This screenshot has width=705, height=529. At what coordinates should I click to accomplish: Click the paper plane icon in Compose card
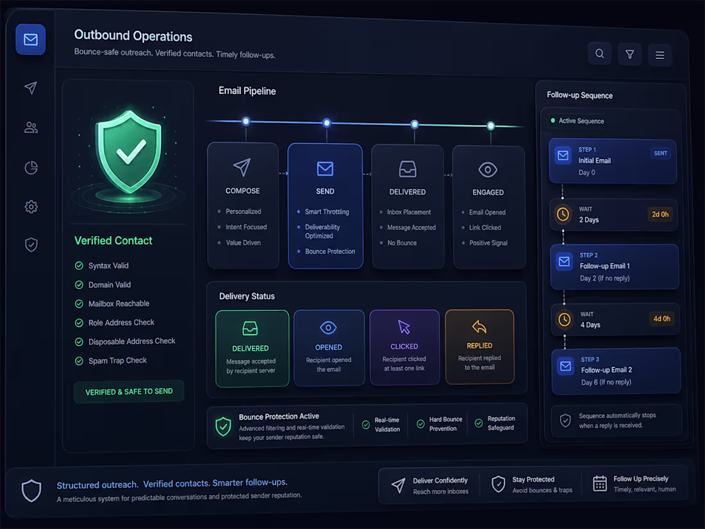(242, 167)
